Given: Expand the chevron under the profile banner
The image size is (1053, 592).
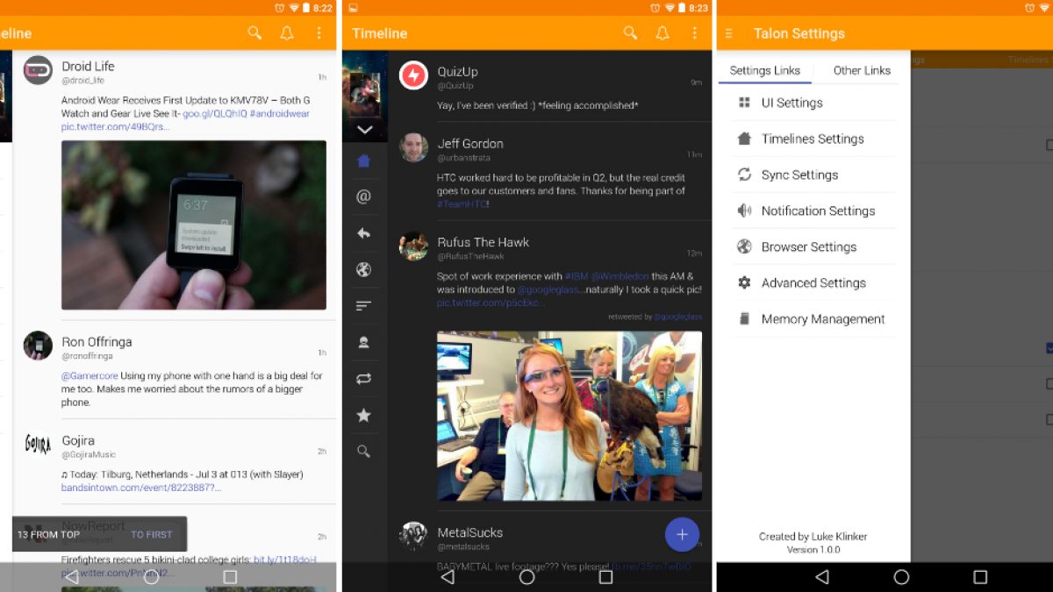Looking at the screenshot, I should tap(364, 130).
